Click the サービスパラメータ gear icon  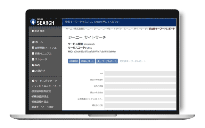[33, 81]
